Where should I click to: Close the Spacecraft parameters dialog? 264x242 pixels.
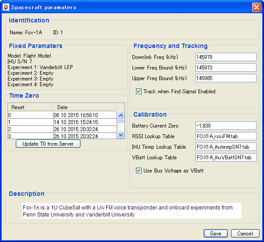[257, 7]
